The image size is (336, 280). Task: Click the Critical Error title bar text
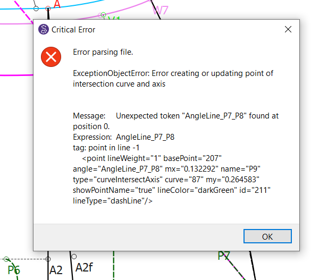coord(73,30)
